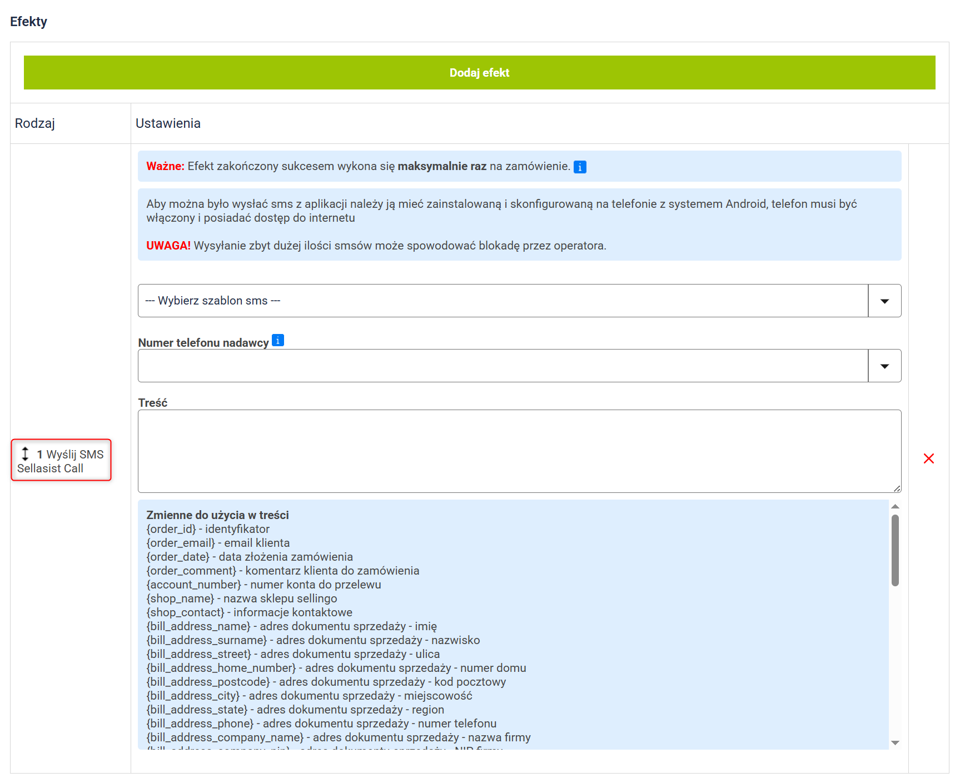Image resolution: width=960 pixels, height=783 pixels.
Task: Click info icon beside the Ważne notice
Action: 579,167
